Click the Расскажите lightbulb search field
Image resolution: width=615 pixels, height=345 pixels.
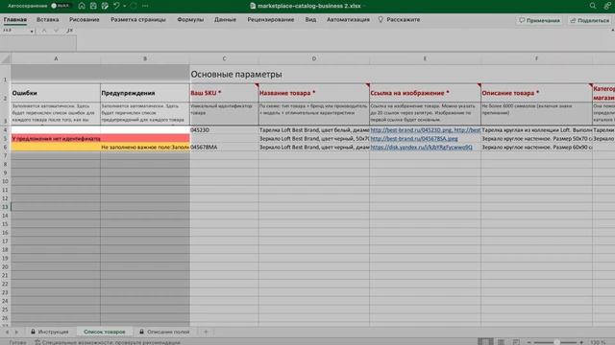click(400, 19)
